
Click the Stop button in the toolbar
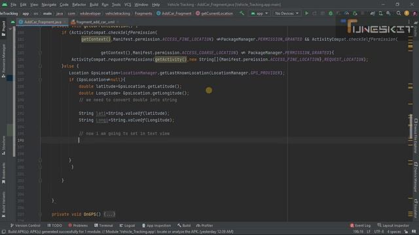[363, 13]
